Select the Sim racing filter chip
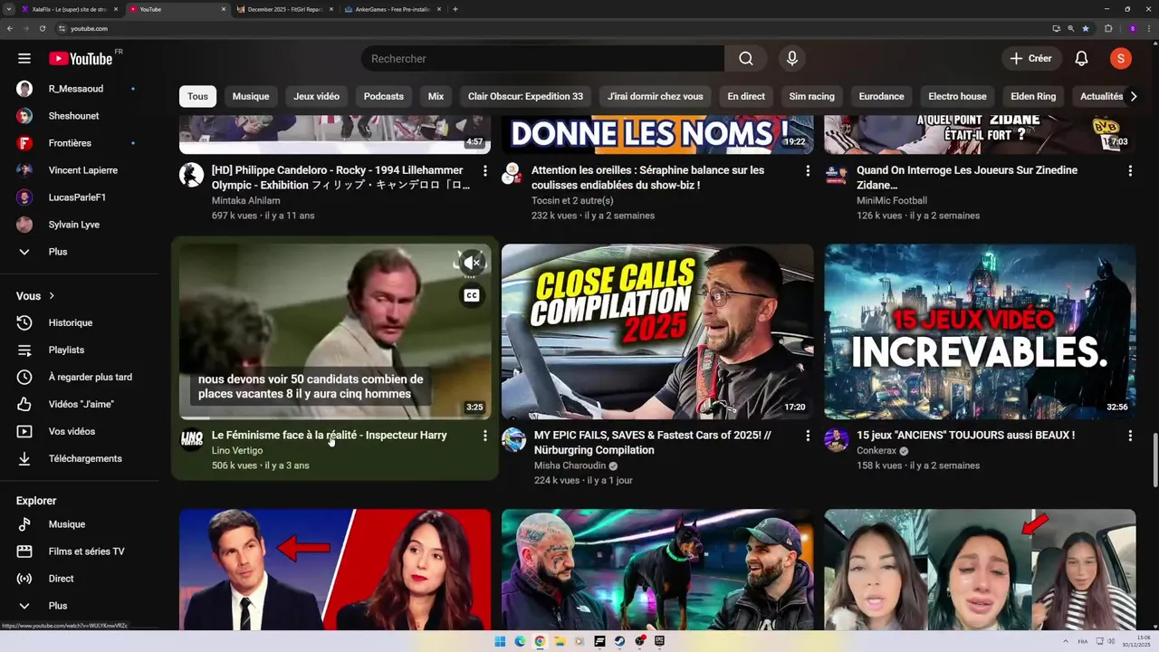Image resolution: width=1159 pixels, height=652 pixels. (811, 96)
